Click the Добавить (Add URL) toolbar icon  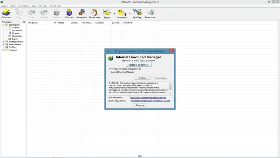click(6, 13)
